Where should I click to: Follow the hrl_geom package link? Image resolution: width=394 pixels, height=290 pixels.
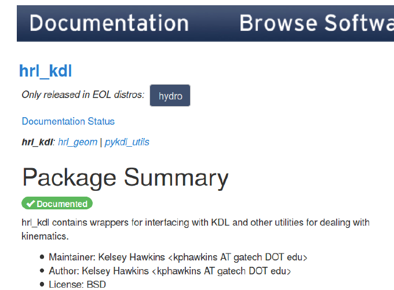click(x=78, y=142)
